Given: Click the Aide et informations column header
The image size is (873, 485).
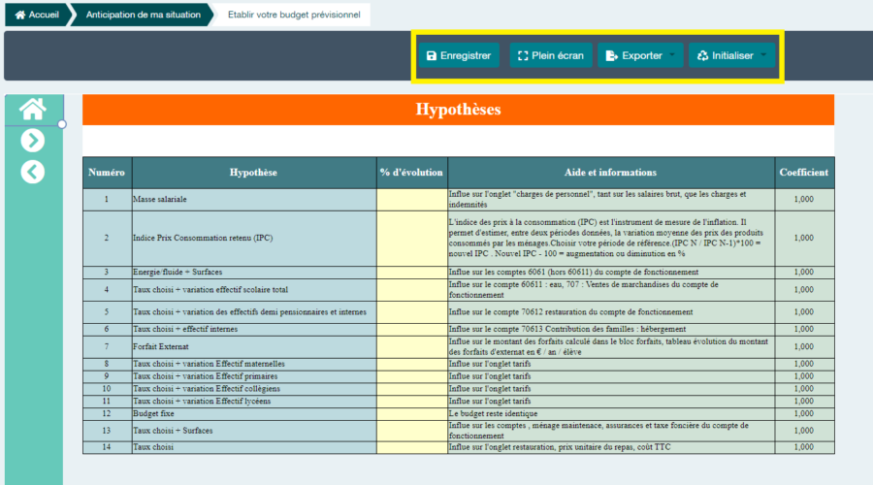Looking at the screenshot, I should 611,173.
